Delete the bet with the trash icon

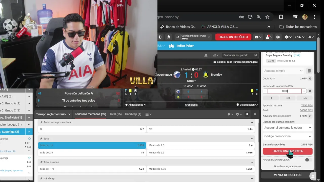tap(309, 71)
